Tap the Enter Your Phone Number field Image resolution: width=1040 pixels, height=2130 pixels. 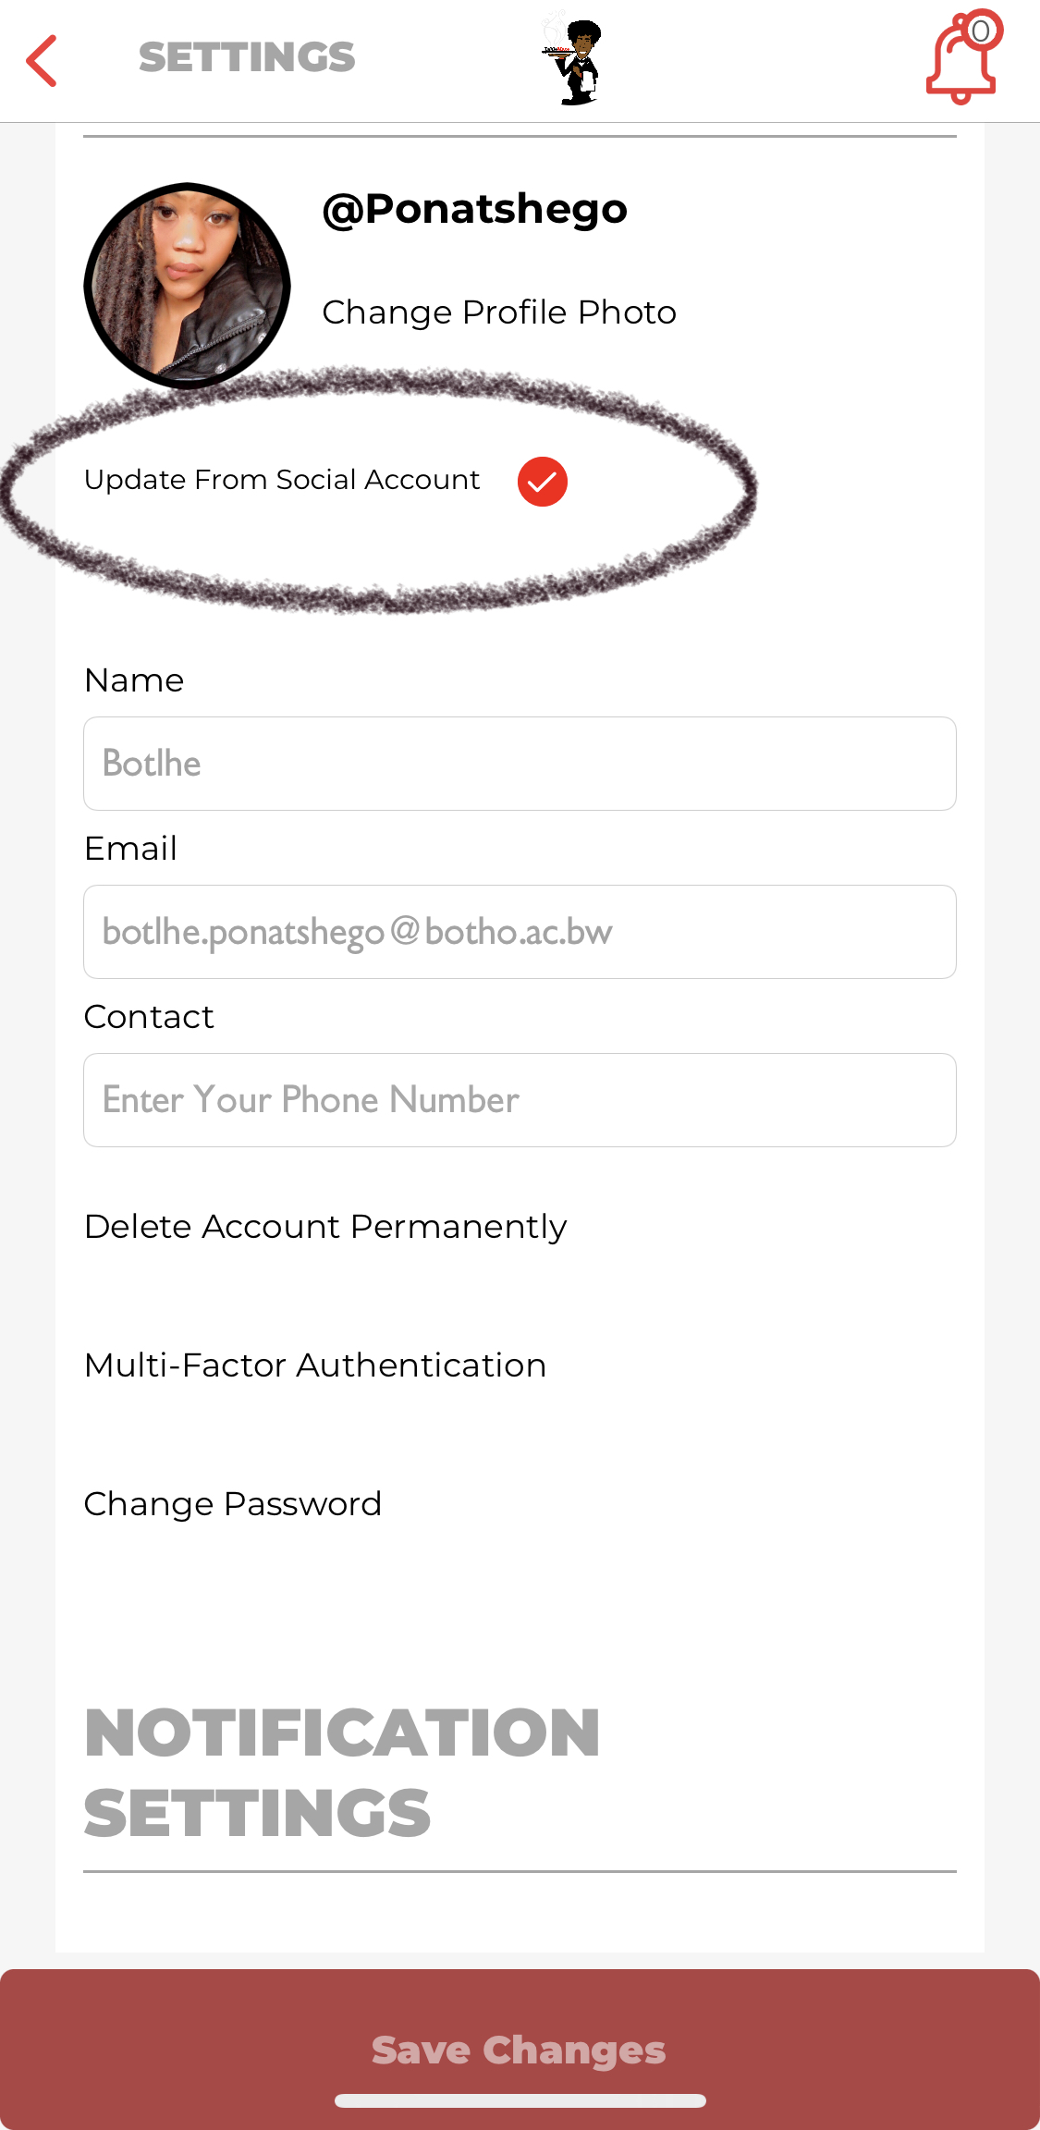pos(520,1100)
